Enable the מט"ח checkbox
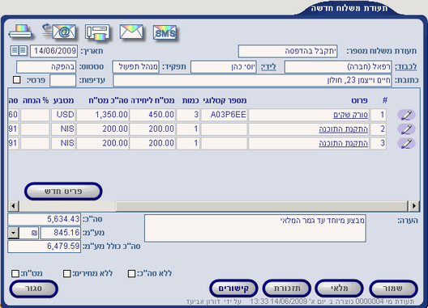This screenshot has height=308, width=428. point(15,273)
